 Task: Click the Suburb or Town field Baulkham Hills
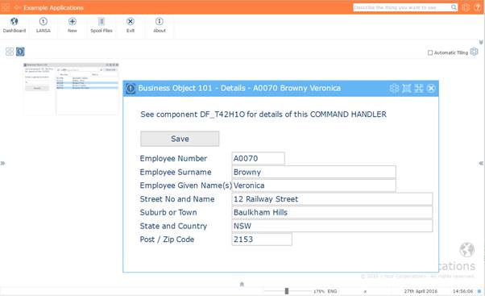(x=332, y=212)
